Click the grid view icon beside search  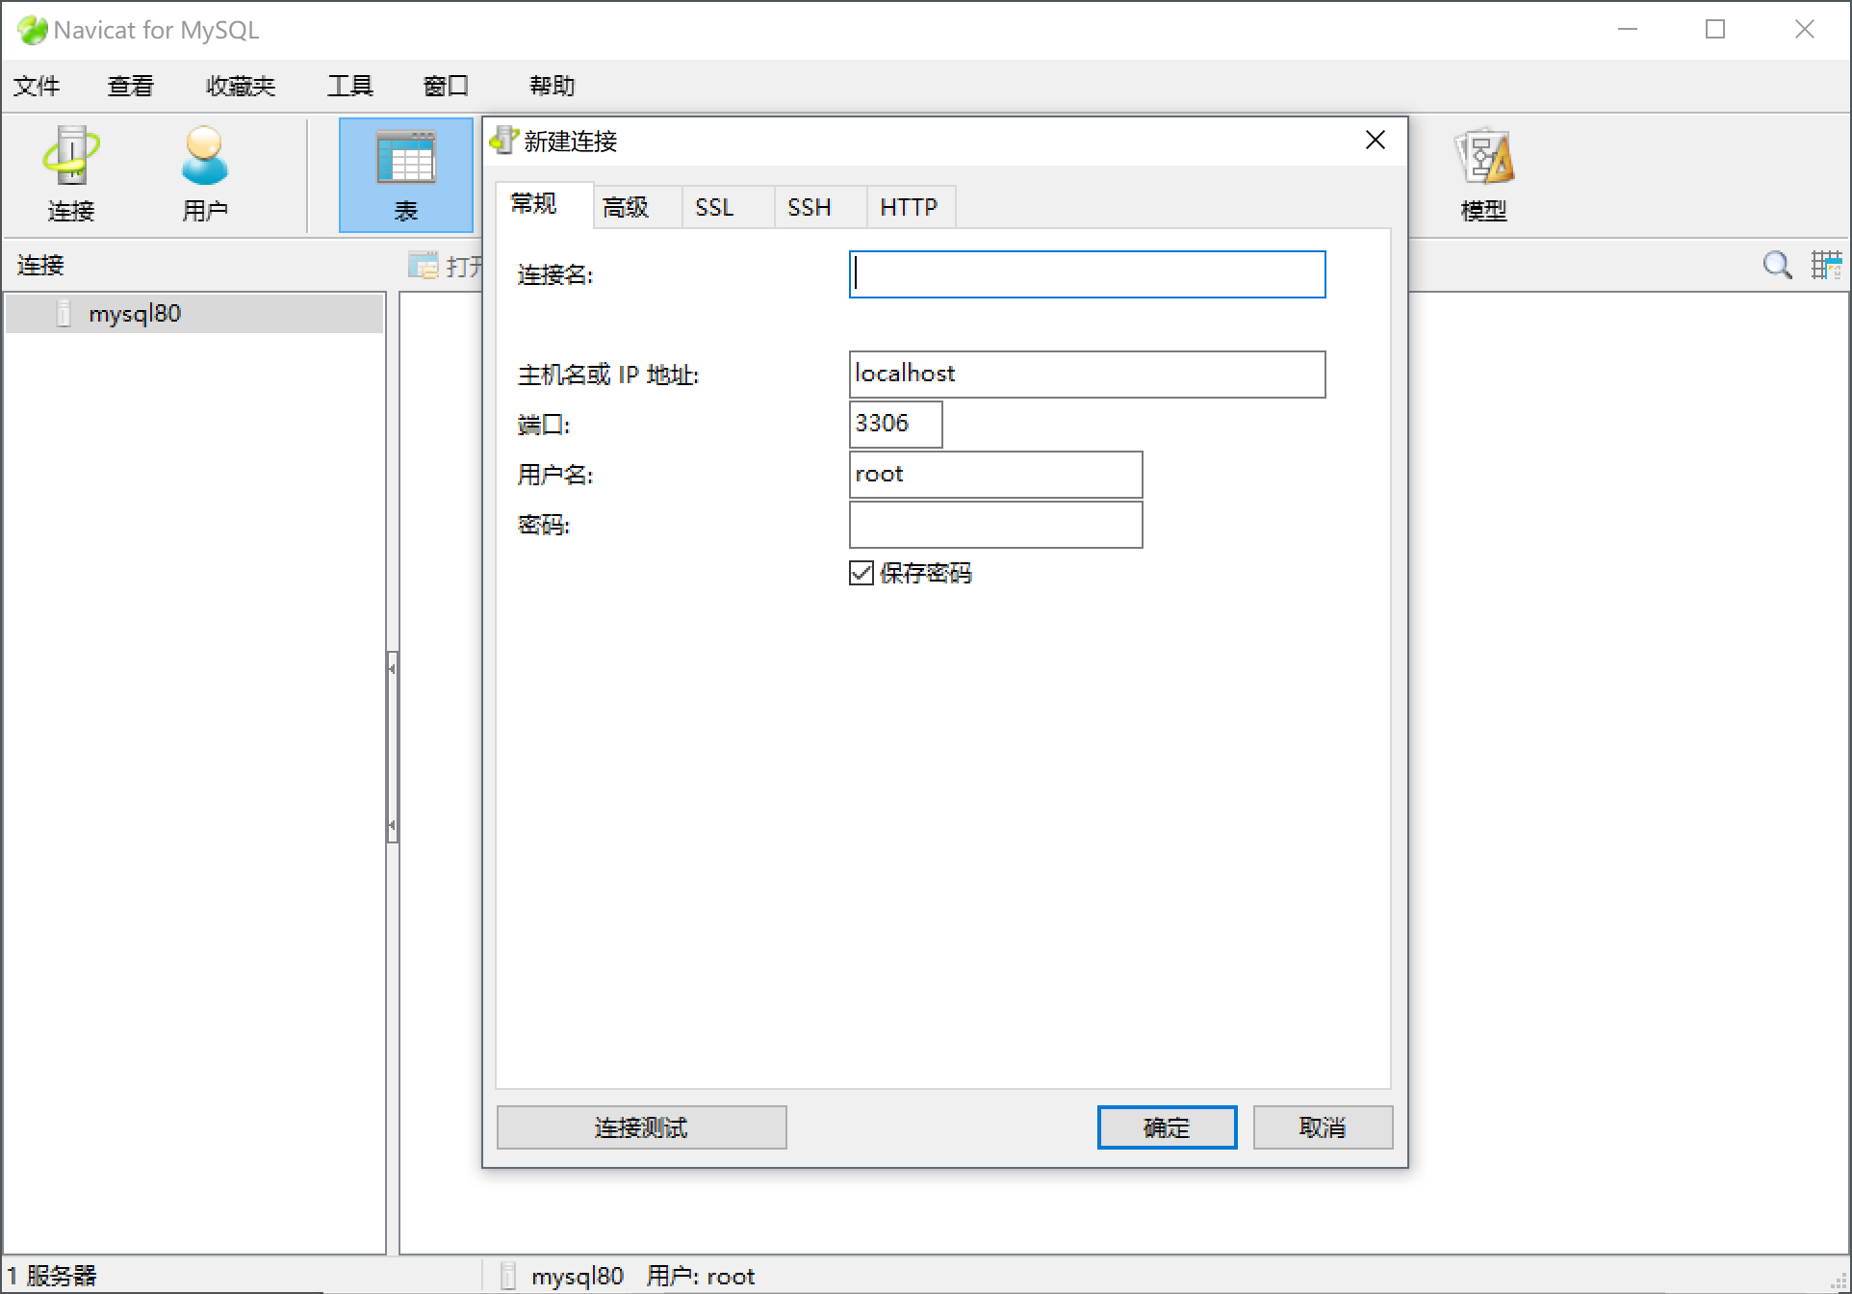pyautogui.click(x=1825, y=265)
